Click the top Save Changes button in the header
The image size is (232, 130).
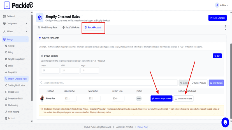(217, 18)
